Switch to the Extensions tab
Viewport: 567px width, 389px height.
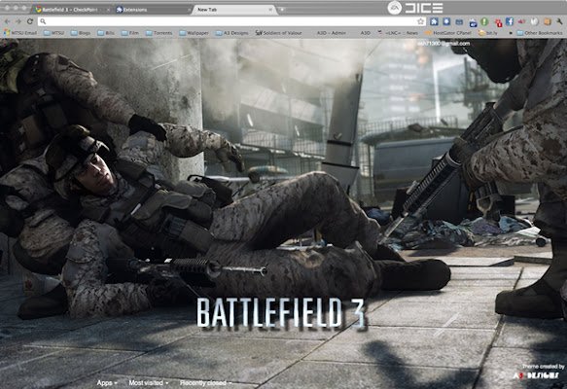(153, 10)
